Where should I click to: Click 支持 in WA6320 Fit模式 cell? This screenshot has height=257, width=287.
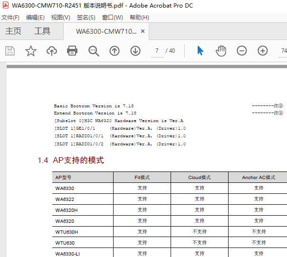142,221
